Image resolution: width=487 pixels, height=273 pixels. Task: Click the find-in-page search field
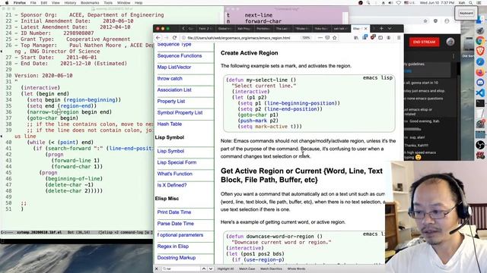coord(181,268)
